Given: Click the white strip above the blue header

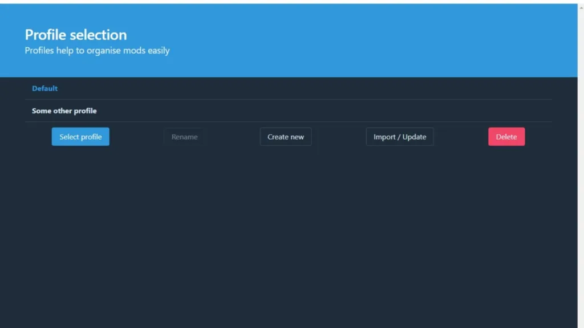Looking at the screenshot, I should pos(285,2).
